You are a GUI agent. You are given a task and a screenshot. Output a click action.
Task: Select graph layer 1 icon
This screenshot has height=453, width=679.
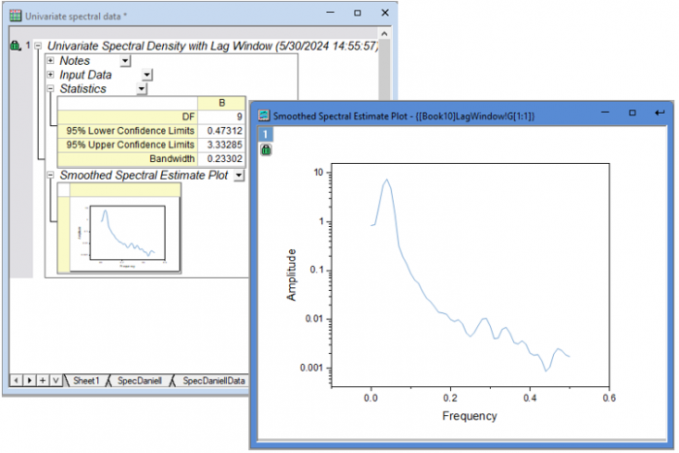tap(266, 134)
